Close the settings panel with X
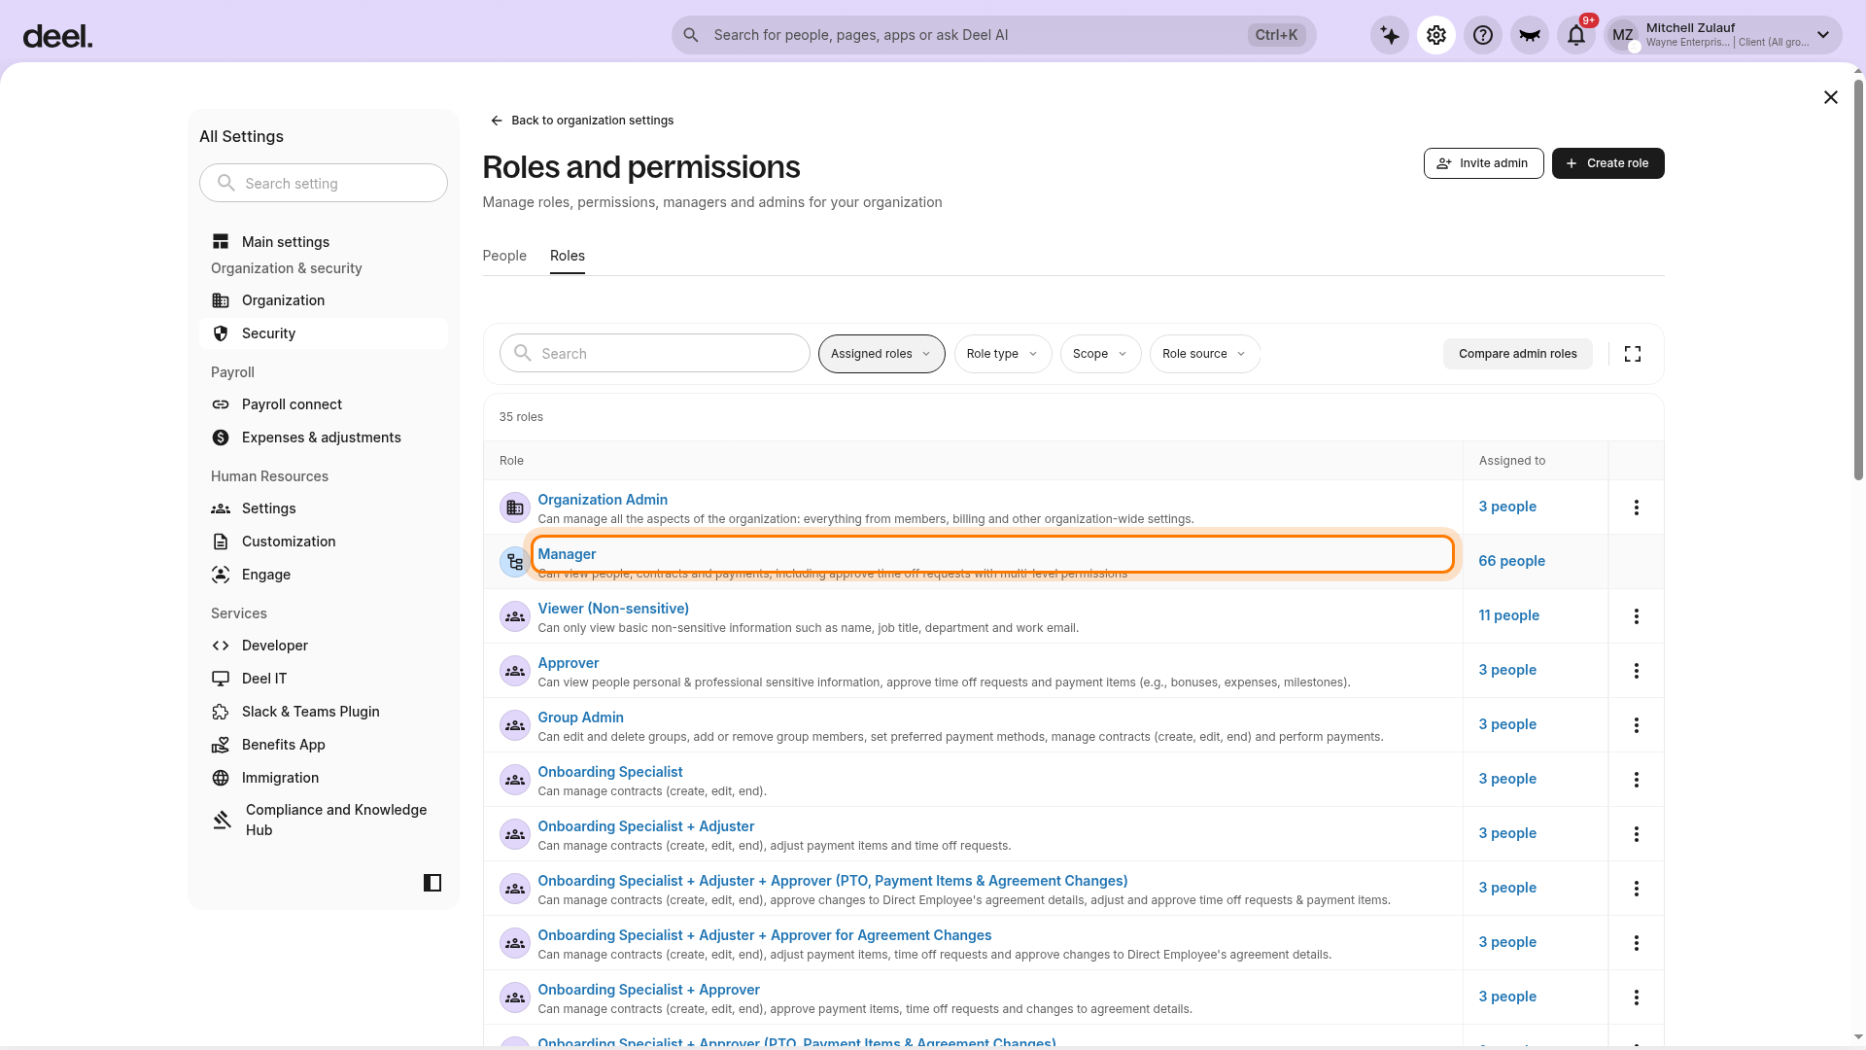The height and width of the screenshot is (1050, 1866). coord(1831,97)
